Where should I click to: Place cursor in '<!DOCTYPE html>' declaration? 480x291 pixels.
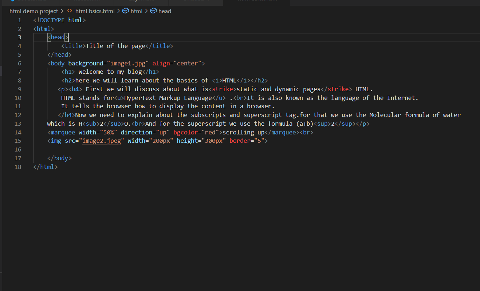[59, 20]
